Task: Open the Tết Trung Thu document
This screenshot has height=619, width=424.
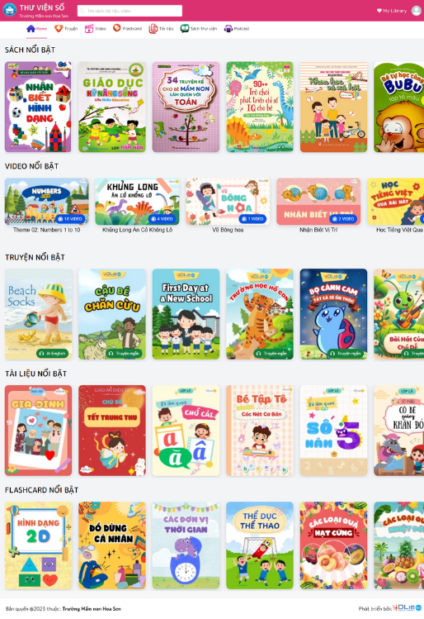Action: tap(112, 431)
